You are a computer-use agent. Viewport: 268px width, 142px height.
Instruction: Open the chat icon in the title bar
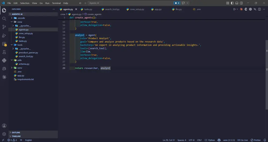[x=183, y=3]
